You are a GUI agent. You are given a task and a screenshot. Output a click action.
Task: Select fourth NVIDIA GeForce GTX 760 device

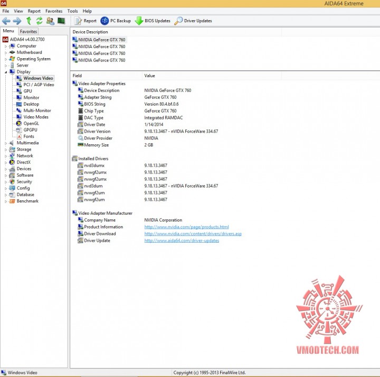tap(101, 60)
